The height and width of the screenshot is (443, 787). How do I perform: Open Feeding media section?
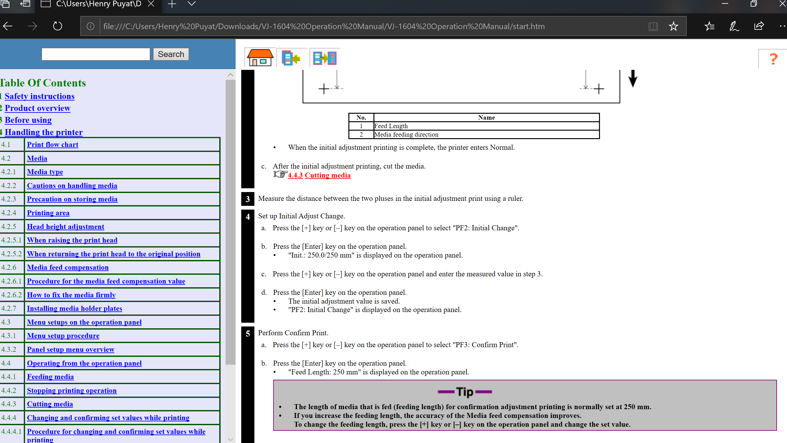point(50,377)
